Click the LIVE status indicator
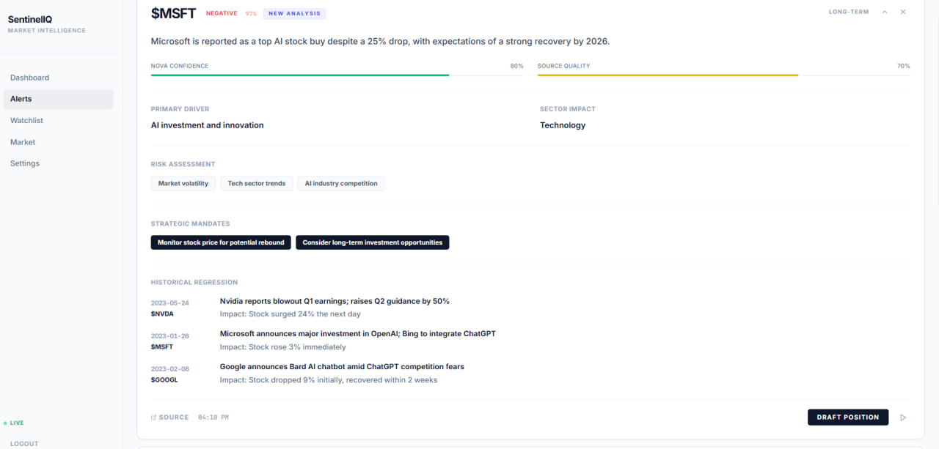Screen dimensions: 939x449 [14, 423]
